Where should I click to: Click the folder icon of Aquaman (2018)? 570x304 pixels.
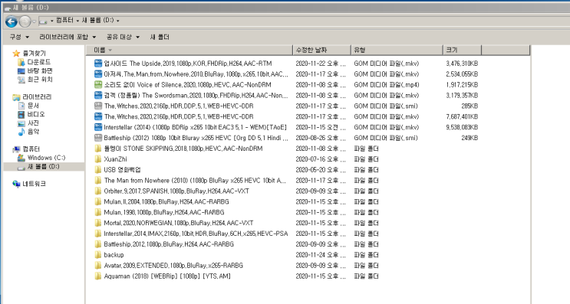(x=98, y=276)
